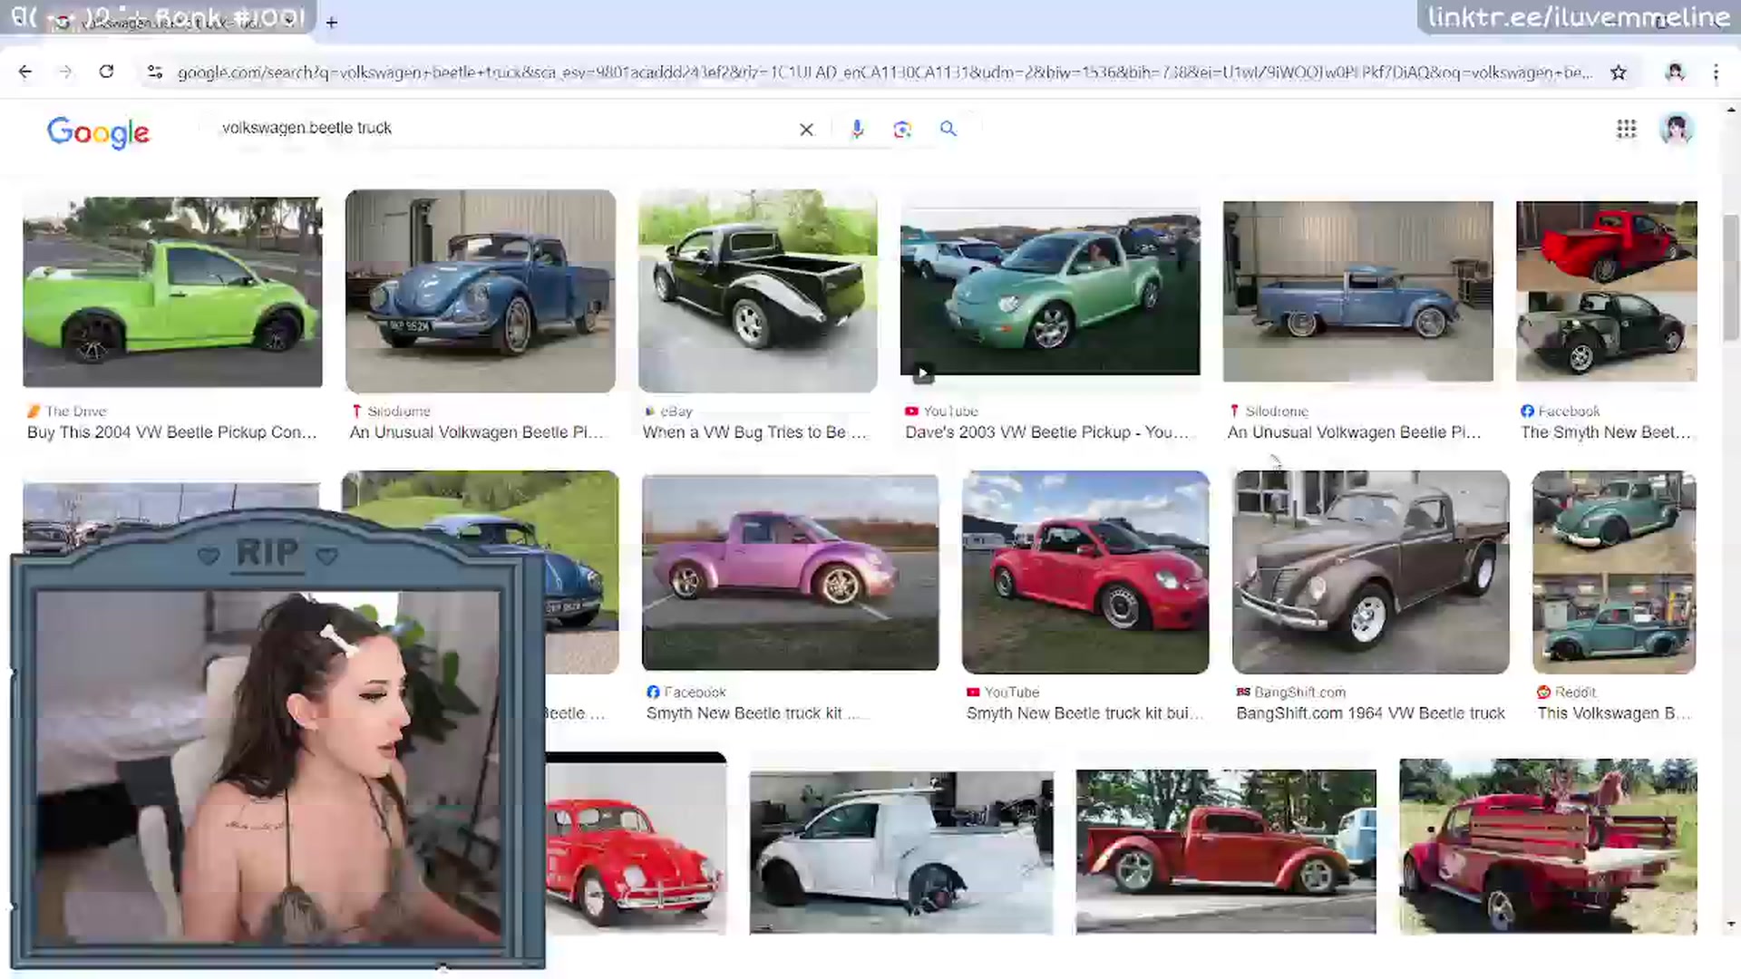Viewport: 1741px width, 979px height.
Task: Open 'BangShift.com 1964 VW Beetle truck' link
Action: click(x=1370, y=713)
